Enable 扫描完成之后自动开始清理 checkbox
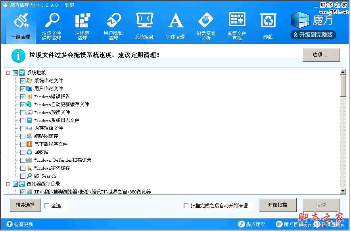The image size is (351, 232). (x=186, y=206)
